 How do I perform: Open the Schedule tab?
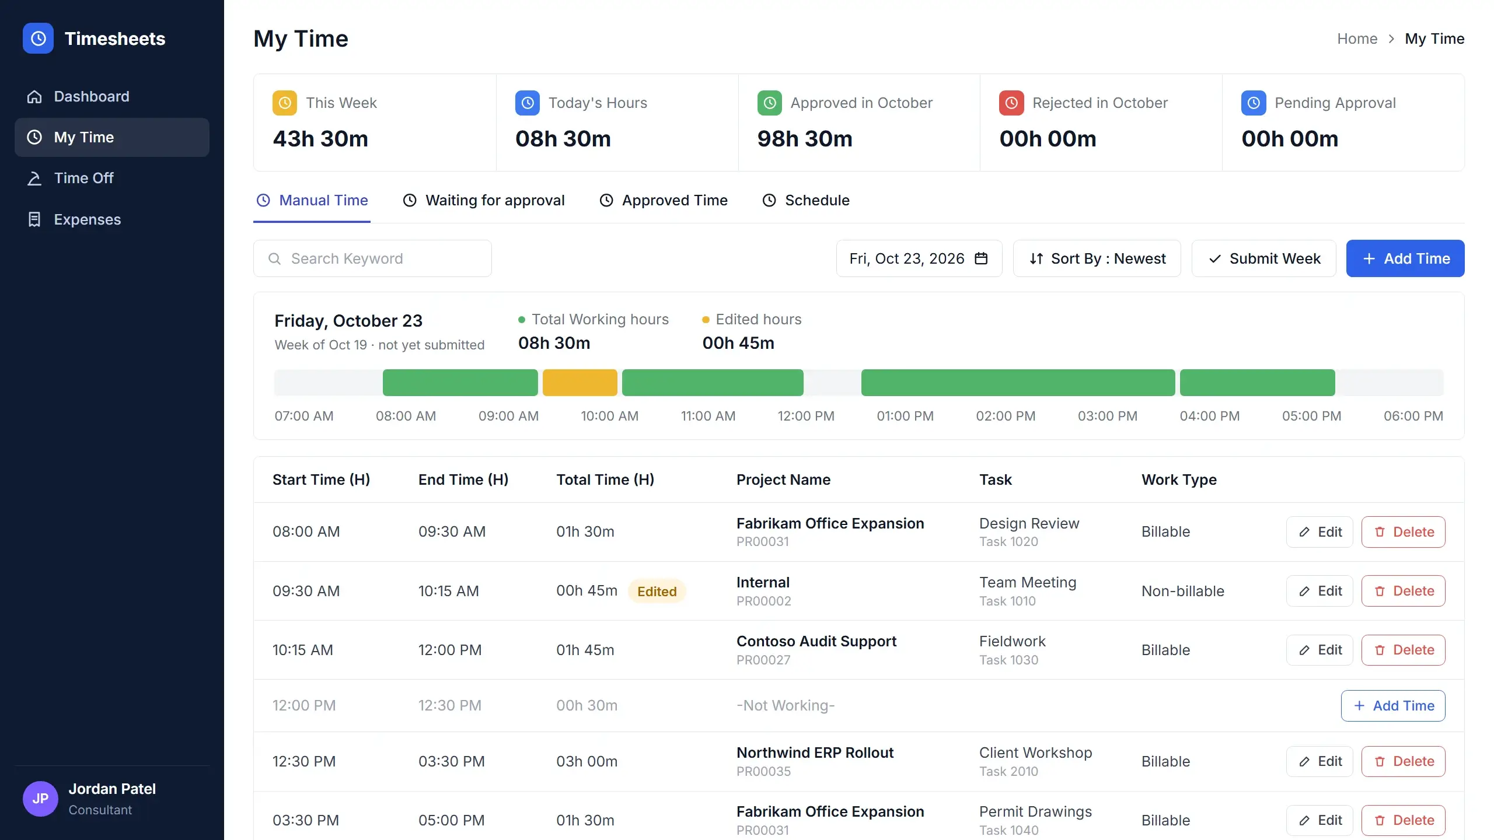806,201
